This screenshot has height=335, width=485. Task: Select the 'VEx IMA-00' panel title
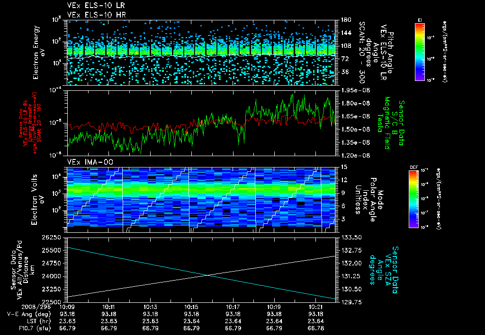(x=90, y=162)
